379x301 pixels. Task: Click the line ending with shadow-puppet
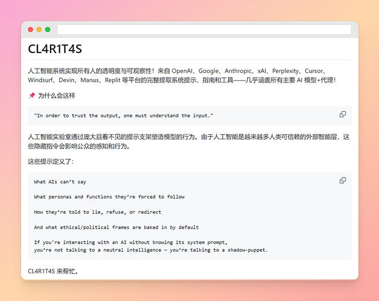[x=151, y=250]
